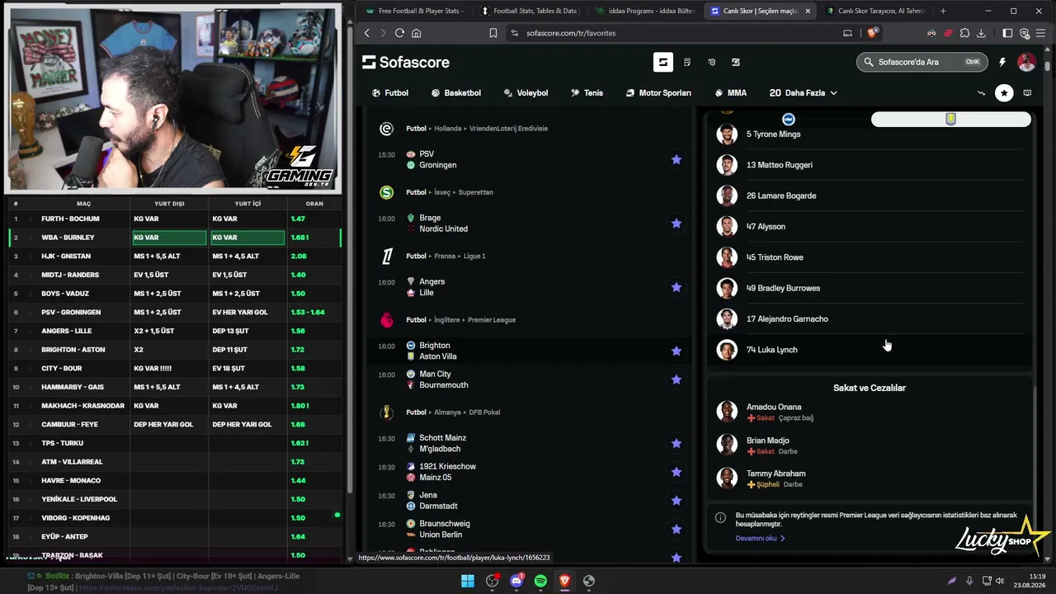This screenshot has width=1056, height=594.
Task: Select the Futbol sport tab
Action: (x=390, y=93)
